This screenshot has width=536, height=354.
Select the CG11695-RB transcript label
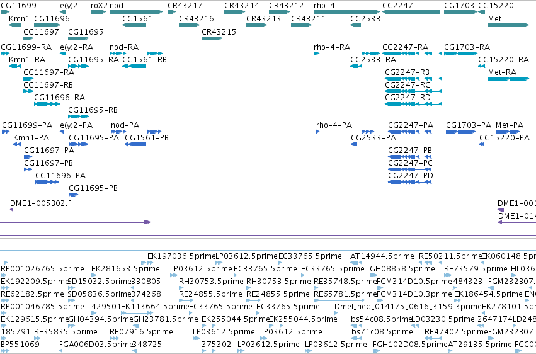(93, 110)
